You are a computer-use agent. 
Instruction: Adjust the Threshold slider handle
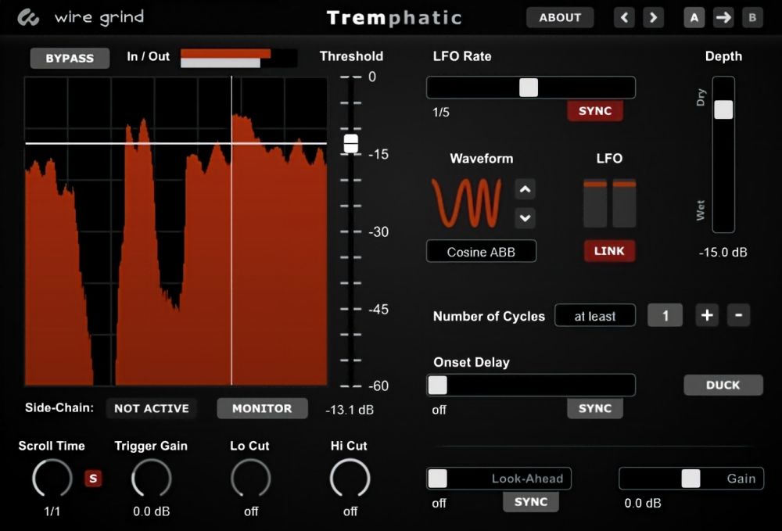point(351,144)
